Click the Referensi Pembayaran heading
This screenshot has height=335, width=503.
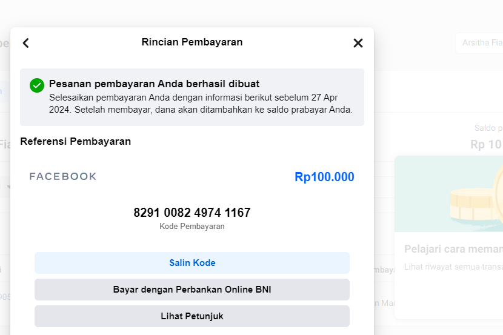[x=76, y=141]
